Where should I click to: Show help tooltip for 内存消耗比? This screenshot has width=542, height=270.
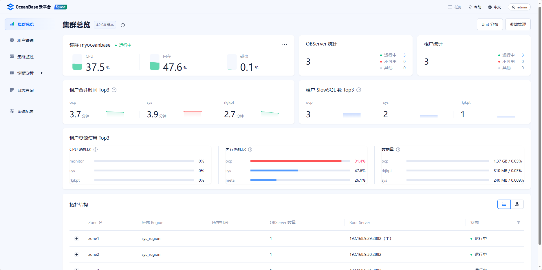pos(250,149)
